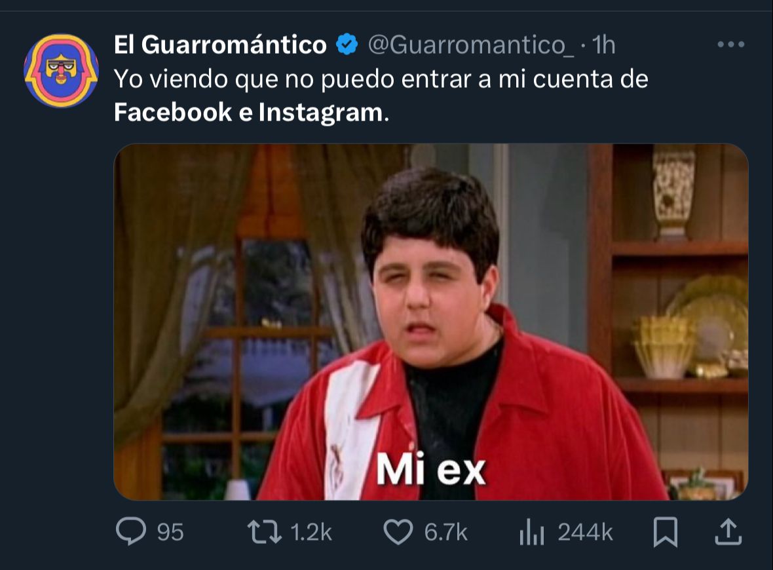The image size is (773, 570).
Task: Click the 95 replies count
Action: pos(170,533)
